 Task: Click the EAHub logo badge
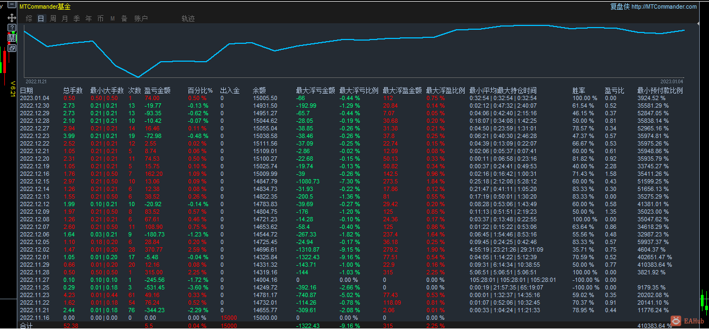click(687, 321)
